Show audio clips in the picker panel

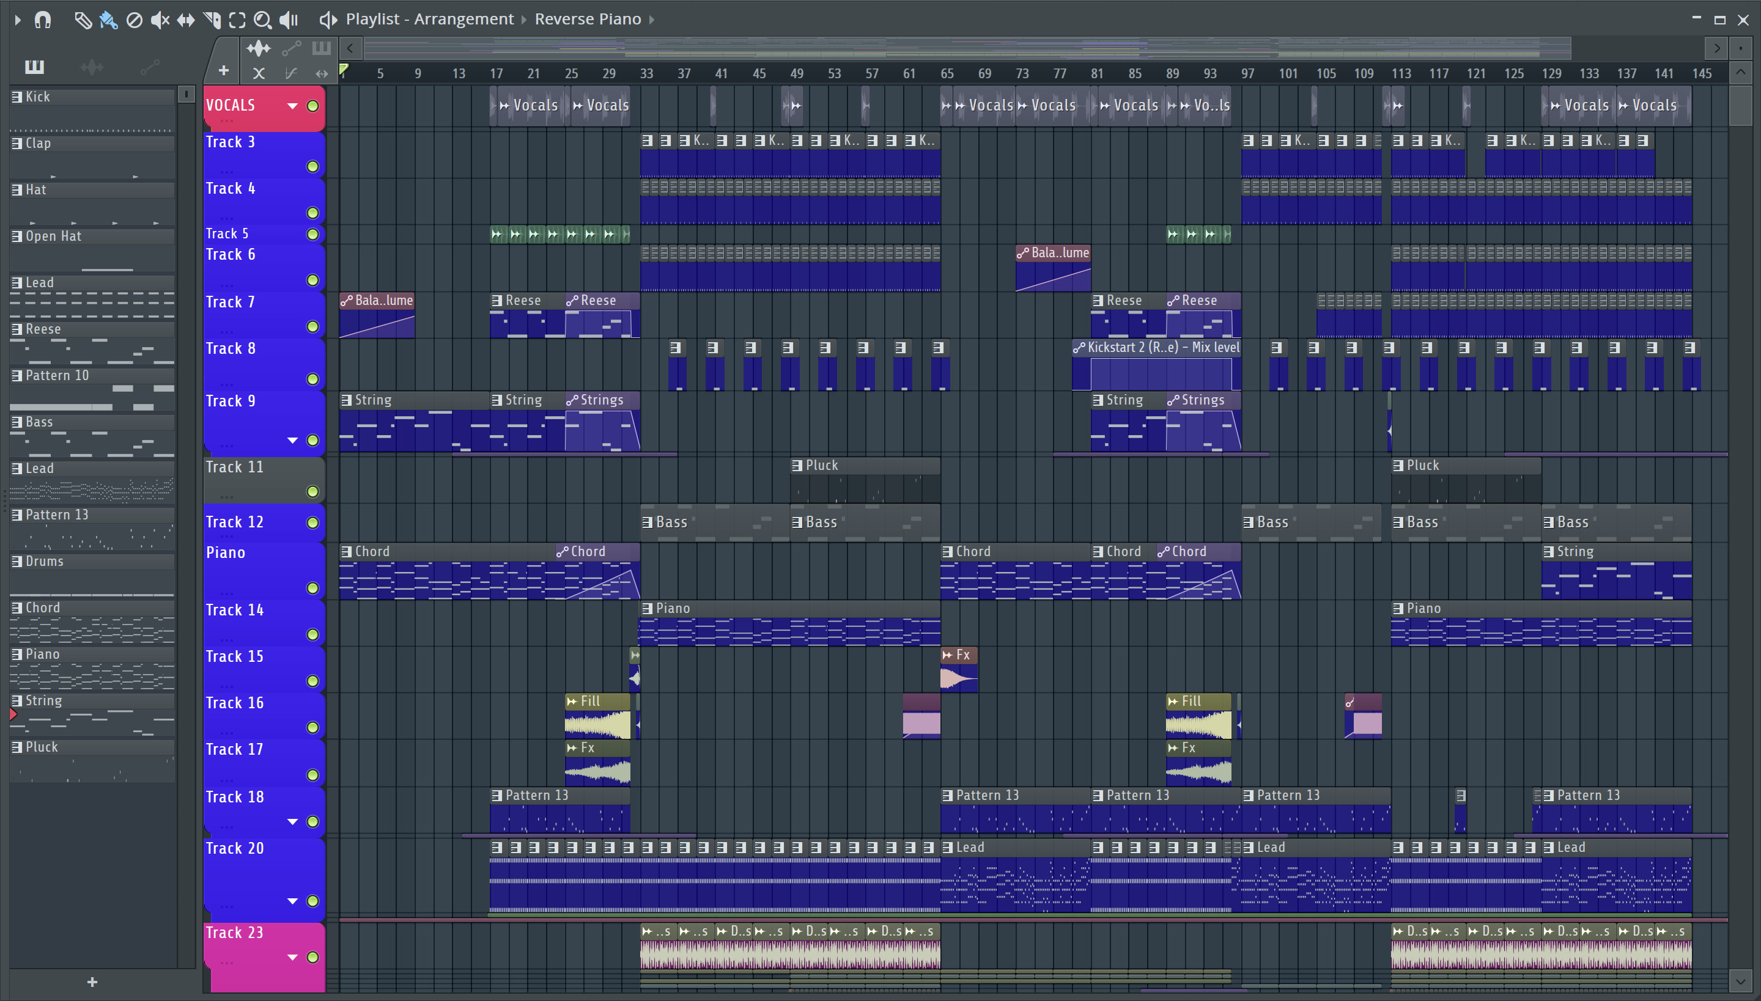(x=92, y=67)
